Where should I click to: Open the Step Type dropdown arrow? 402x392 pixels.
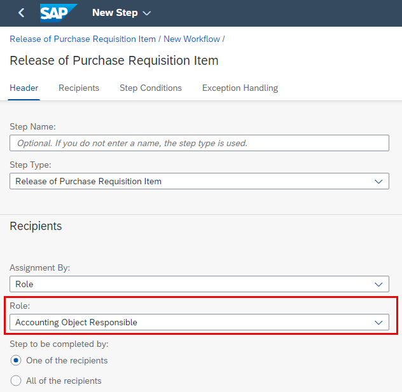click(378, 182)
